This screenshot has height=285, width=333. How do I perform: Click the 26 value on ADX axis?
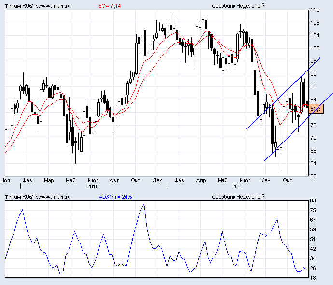[313, 268]
